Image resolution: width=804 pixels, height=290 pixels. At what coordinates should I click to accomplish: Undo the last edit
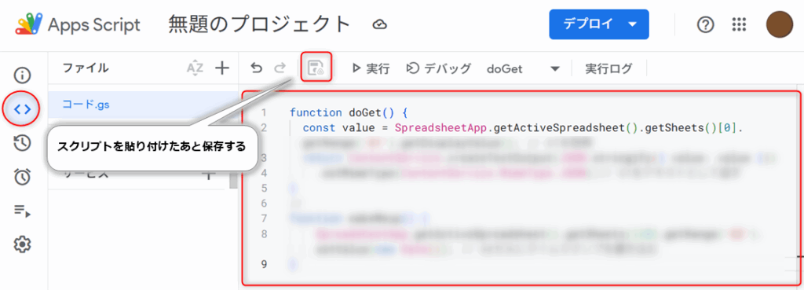(257, 68)
